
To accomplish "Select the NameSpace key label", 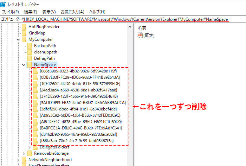I will click(45, 65).
